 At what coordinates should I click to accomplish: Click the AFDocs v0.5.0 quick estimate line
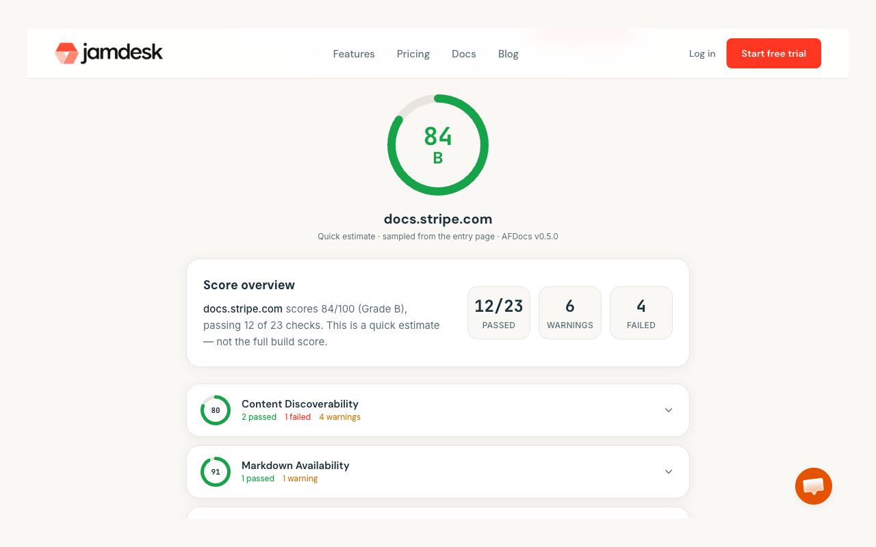click(438, 237)
